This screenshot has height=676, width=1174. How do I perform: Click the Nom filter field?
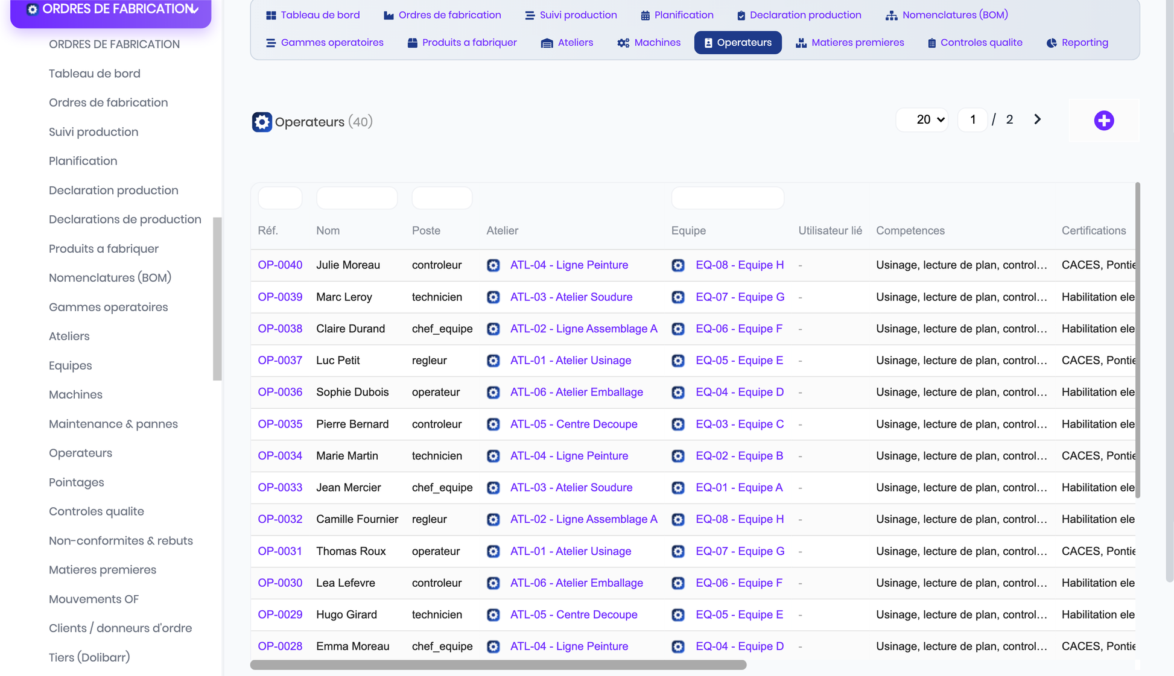coord(357,198)
